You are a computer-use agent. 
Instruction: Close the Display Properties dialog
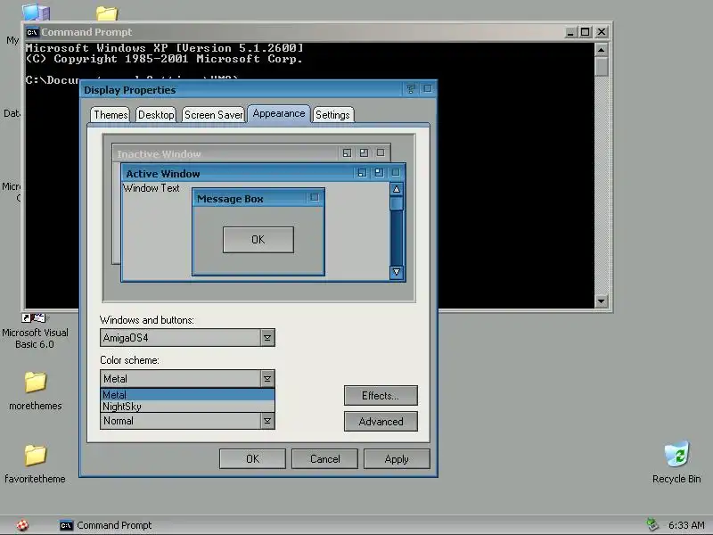[428, 88]
